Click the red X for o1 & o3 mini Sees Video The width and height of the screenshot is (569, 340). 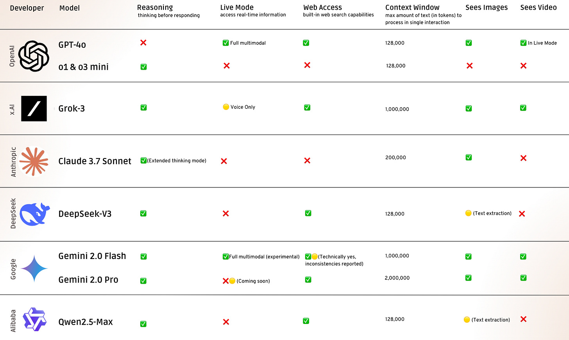pyautogui.click(x=524, y=66)
